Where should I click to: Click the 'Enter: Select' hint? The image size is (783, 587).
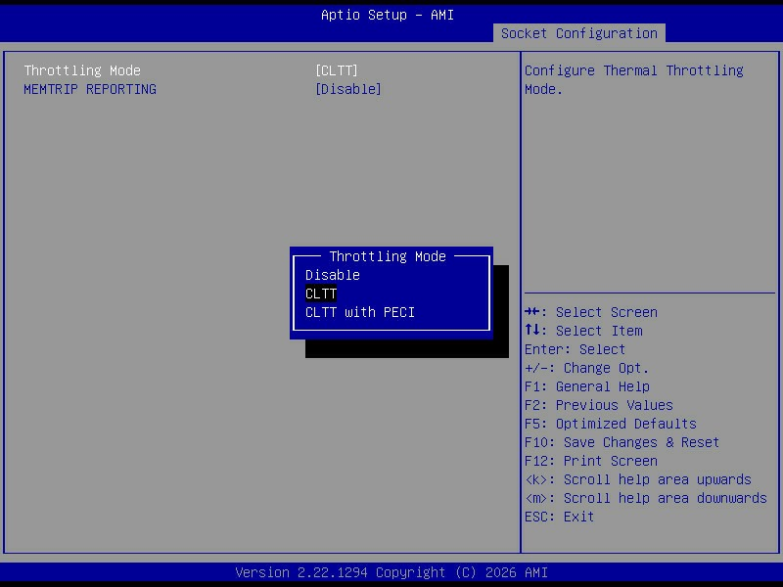pos(575,349)
